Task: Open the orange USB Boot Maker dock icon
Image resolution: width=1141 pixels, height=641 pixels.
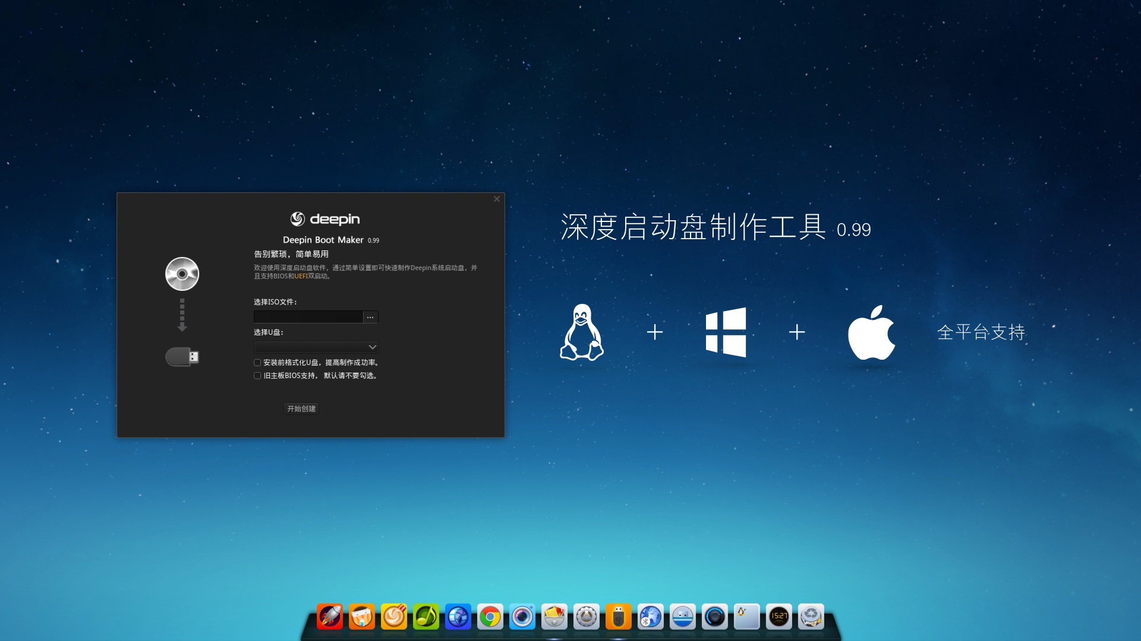Action: [619, 617]
